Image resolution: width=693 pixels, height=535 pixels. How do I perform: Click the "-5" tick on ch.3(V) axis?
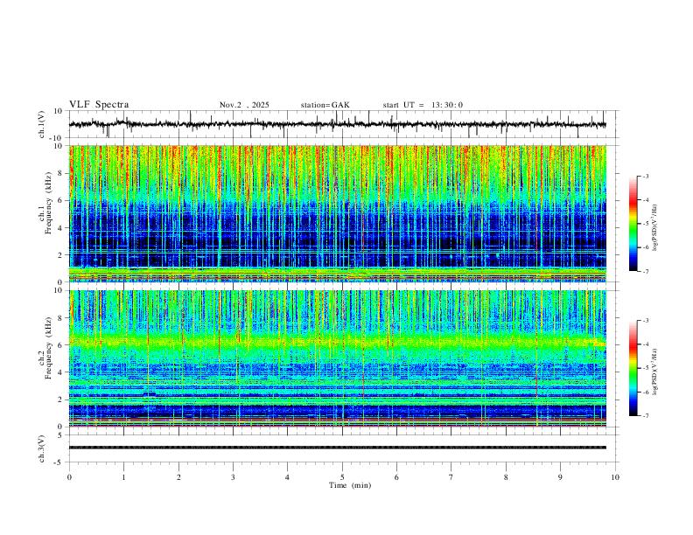(x=59, y=462)
